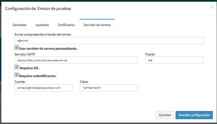The width and height of the screenshot is (217, 124).
Task: Uncheck the Requiere autentificacion checkbox
Action: pyautogui.click(x=16, y=75)
